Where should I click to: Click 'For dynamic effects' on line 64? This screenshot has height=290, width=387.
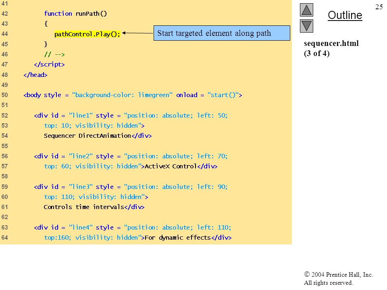(x=178, y=238)
